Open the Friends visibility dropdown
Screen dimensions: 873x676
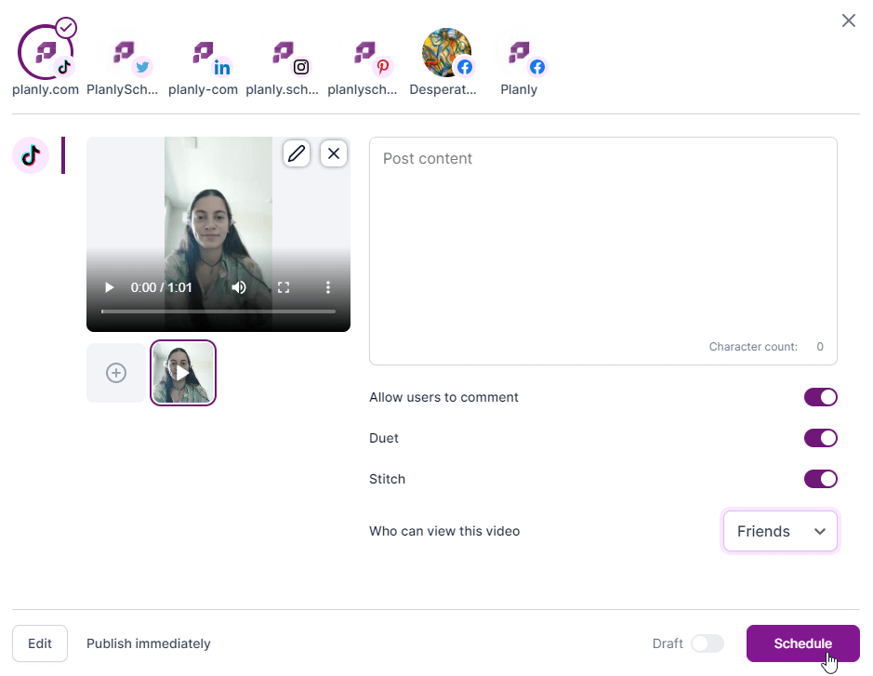780,531
